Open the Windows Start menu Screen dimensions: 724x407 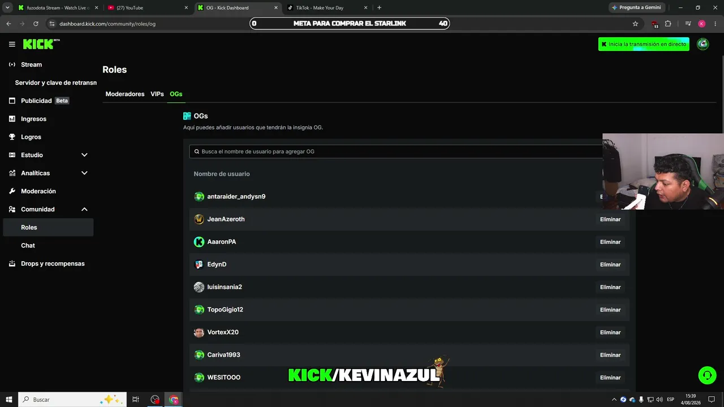pyautogui.click(x=9, y=400)
